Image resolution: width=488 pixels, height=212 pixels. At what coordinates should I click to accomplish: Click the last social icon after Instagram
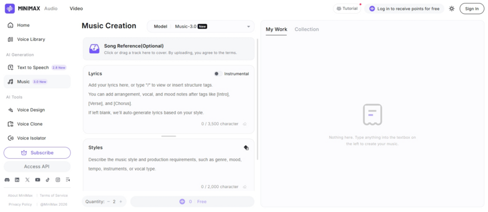coord(68,180)
